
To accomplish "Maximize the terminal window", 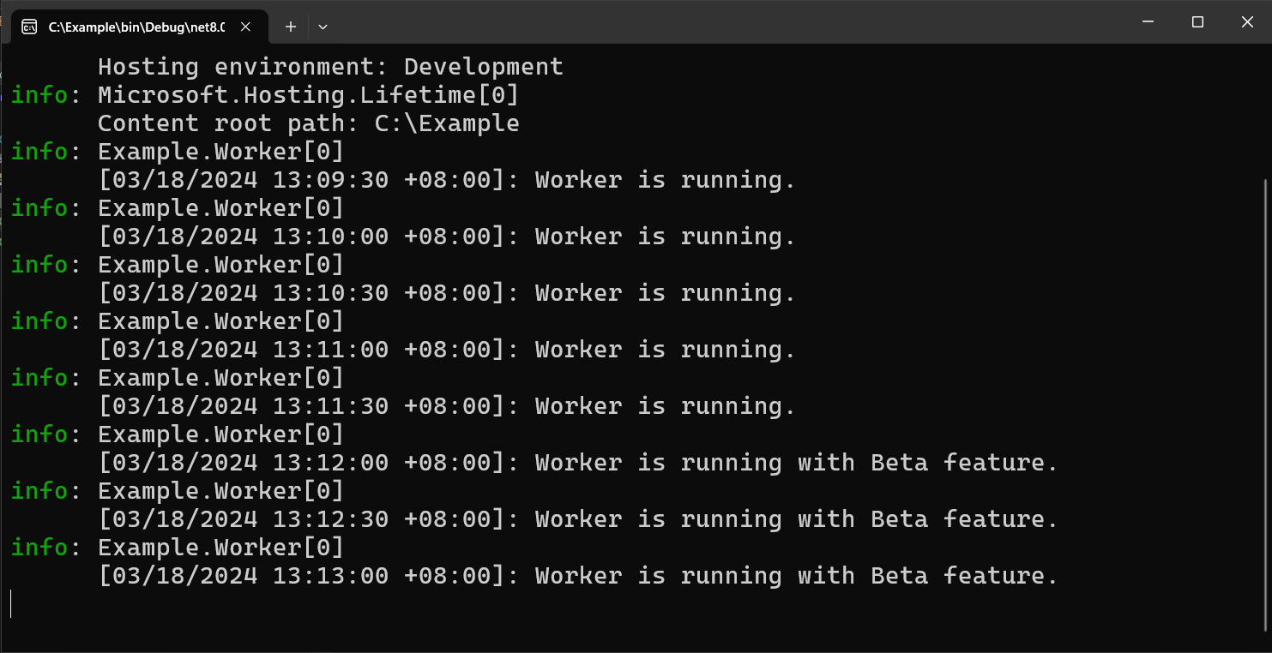I will coord(1197,21).
